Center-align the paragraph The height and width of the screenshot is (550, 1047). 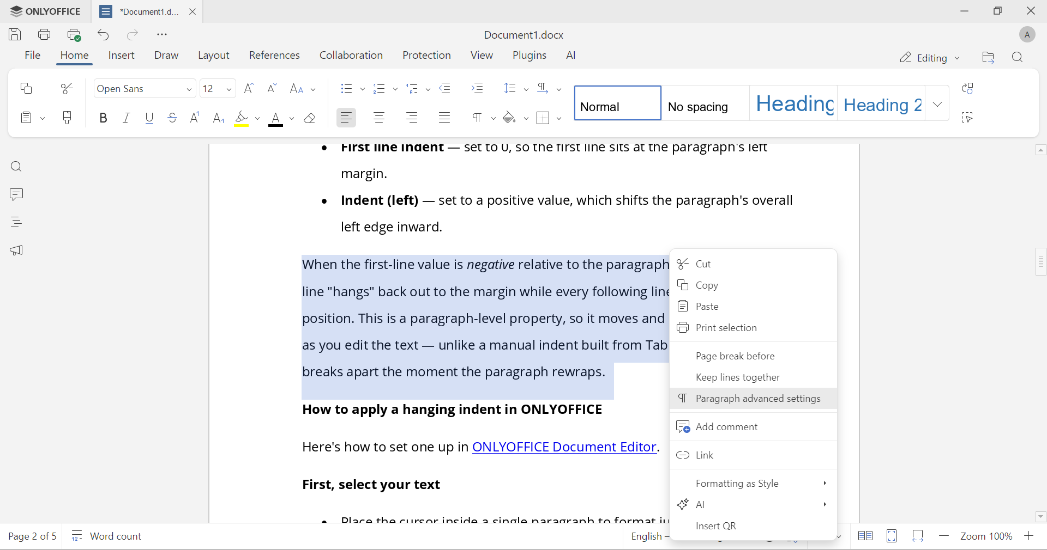(380, 118)
